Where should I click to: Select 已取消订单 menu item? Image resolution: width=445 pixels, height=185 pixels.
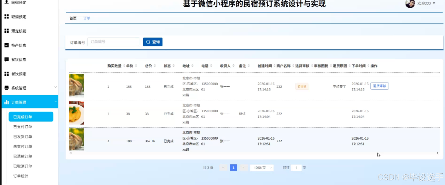coord(23,166)
